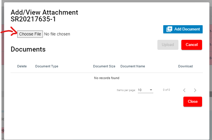Screen dimensions: 212x140
Task: Click the 0 of 0 range label
Action: point(166,90)
